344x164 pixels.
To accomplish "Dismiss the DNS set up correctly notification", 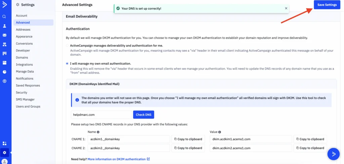I will coord(286,8).
